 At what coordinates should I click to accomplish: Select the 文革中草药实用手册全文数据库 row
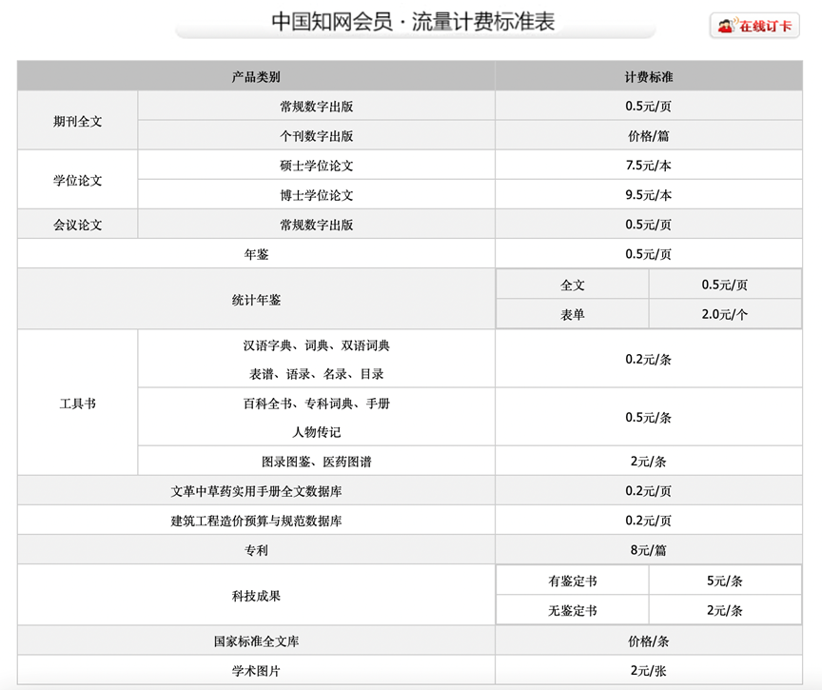pos(256,491)
